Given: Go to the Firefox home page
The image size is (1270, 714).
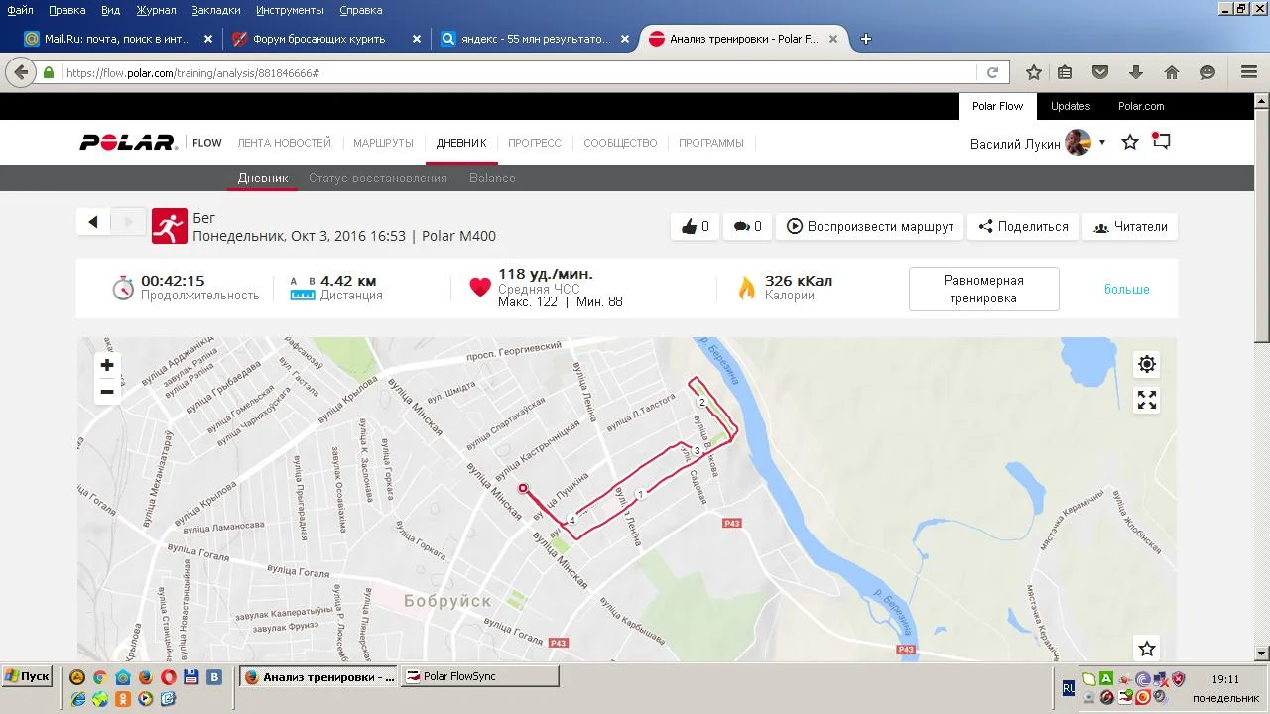Looking at the screenshot, I should [x=1172, y=72].
